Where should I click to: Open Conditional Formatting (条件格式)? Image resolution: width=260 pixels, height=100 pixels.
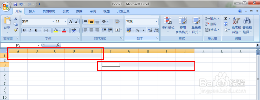tap(168, 25)
